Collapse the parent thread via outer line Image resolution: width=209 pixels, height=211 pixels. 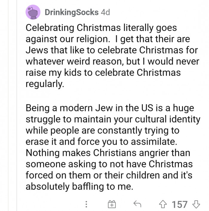[x=8, y=106]
